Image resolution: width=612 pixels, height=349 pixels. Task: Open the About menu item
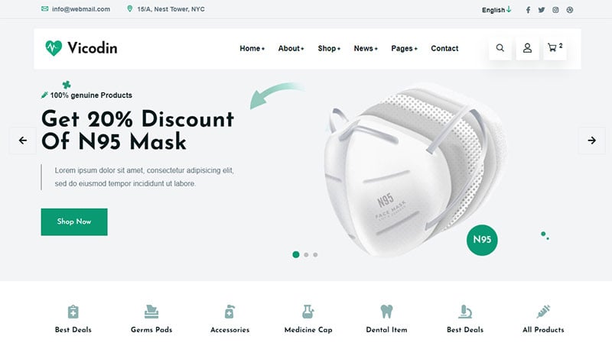[291, 48]
